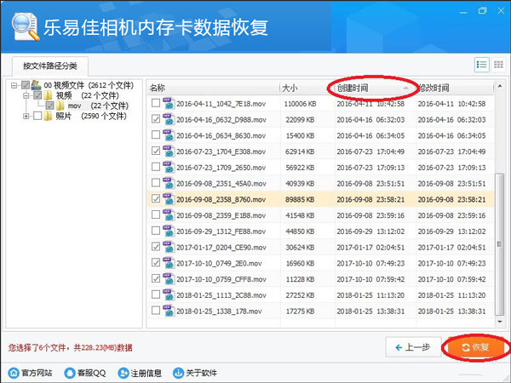The height and width of the screenshot is (383, 511).
Task: Open 关于软件 in the footer
Action: coord(195,373)
